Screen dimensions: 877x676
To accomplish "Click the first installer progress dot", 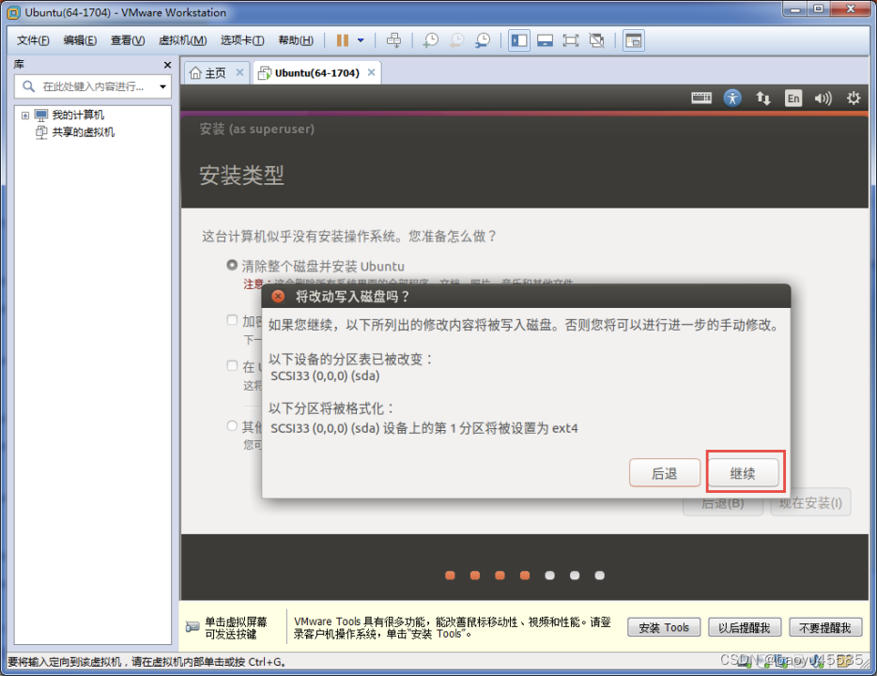I will [x=450, y=576].
